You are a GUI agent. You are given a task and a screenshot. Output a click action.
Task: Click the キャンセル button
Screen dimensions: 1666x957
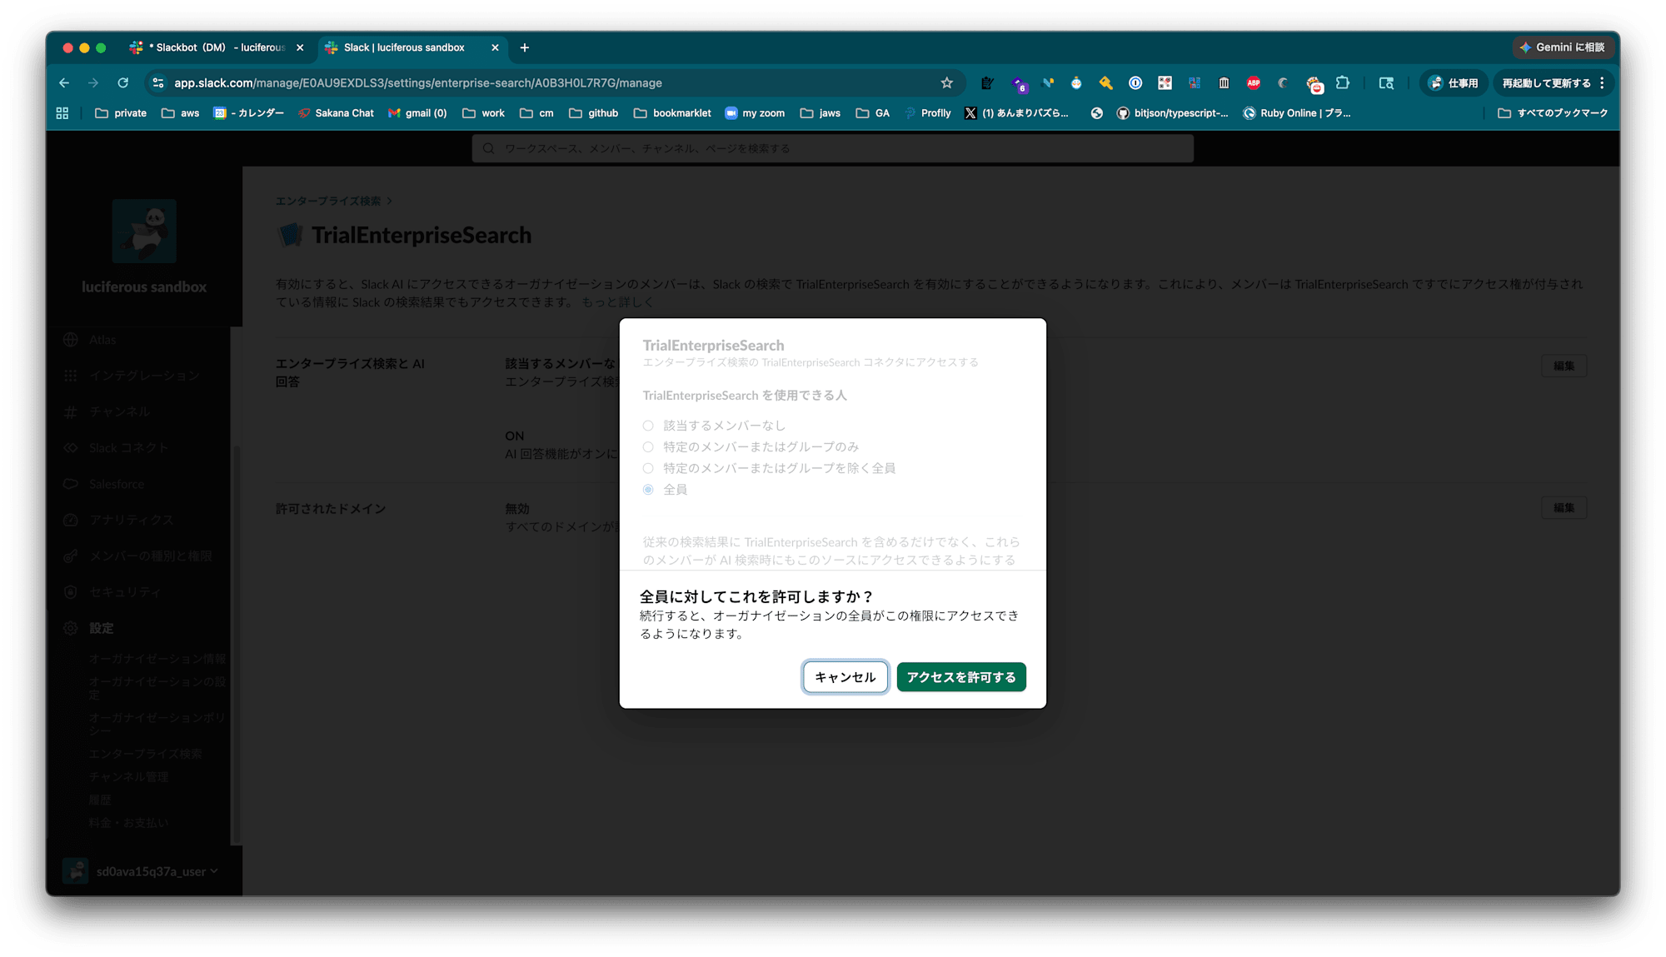[845, 677]
